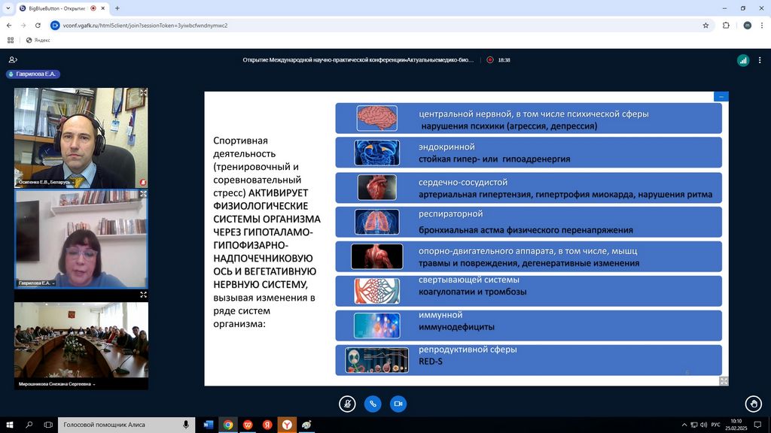Make the presentation slide fullscreen

tap(724, 381)
